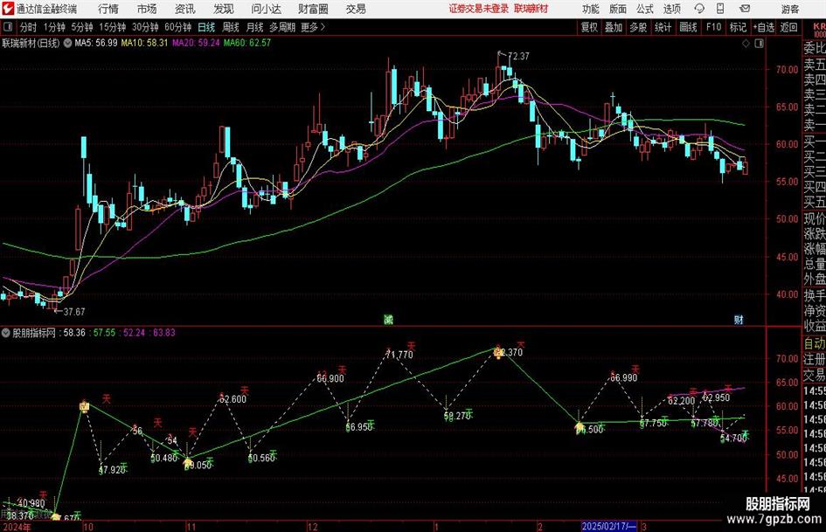This screenshot has width=826, height=532.
Task: Click the 游客 guest account label
Action: click(790, 9)
